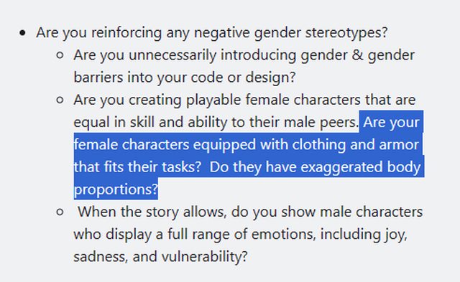Click the unhighlighted phrase 'male peers.'
Screen dimensions: 460x282
click(321, 123)
